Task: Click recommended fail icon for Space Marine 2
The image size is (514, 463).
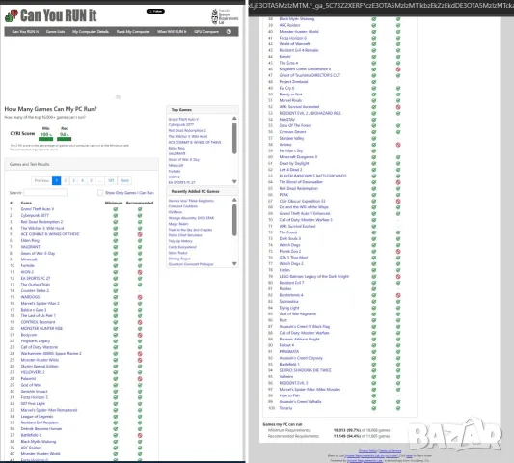Action: tap(140, 353)
